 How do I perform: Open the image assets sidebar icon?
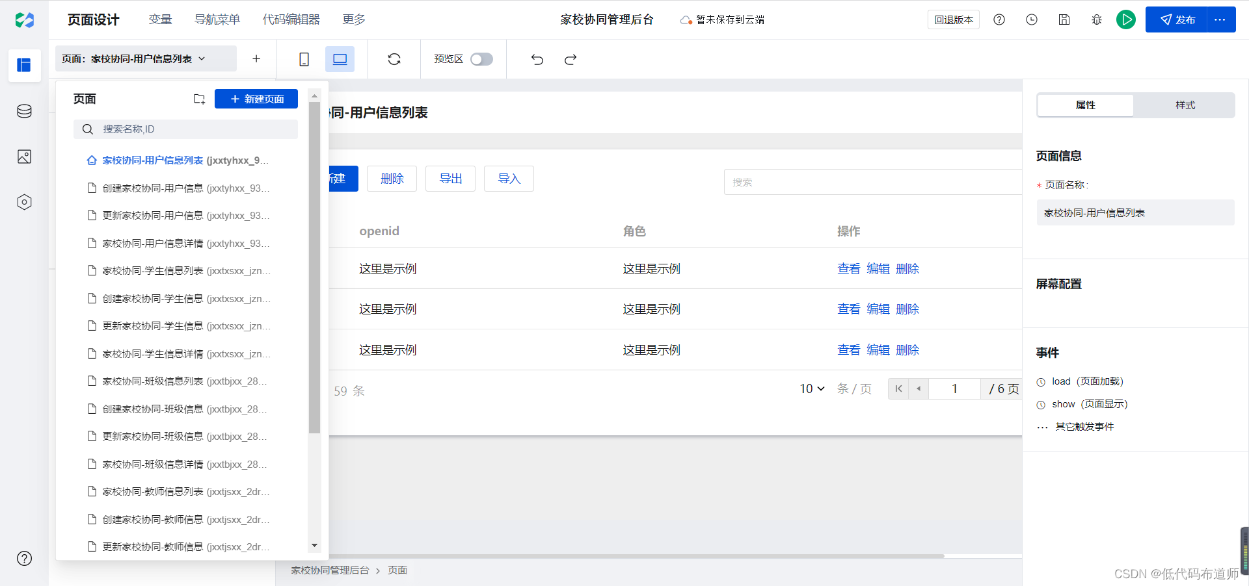24,157
